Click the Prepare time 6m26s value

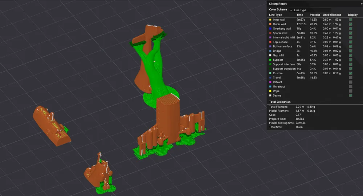coord(299,119)
